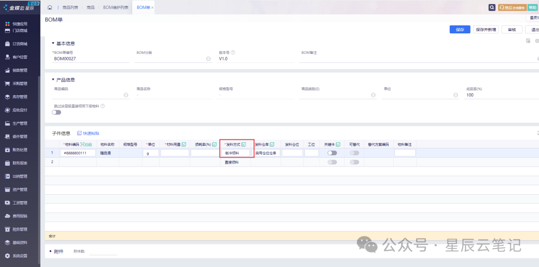
Task: Click the blue 保存 button
Action: [460, 29]
